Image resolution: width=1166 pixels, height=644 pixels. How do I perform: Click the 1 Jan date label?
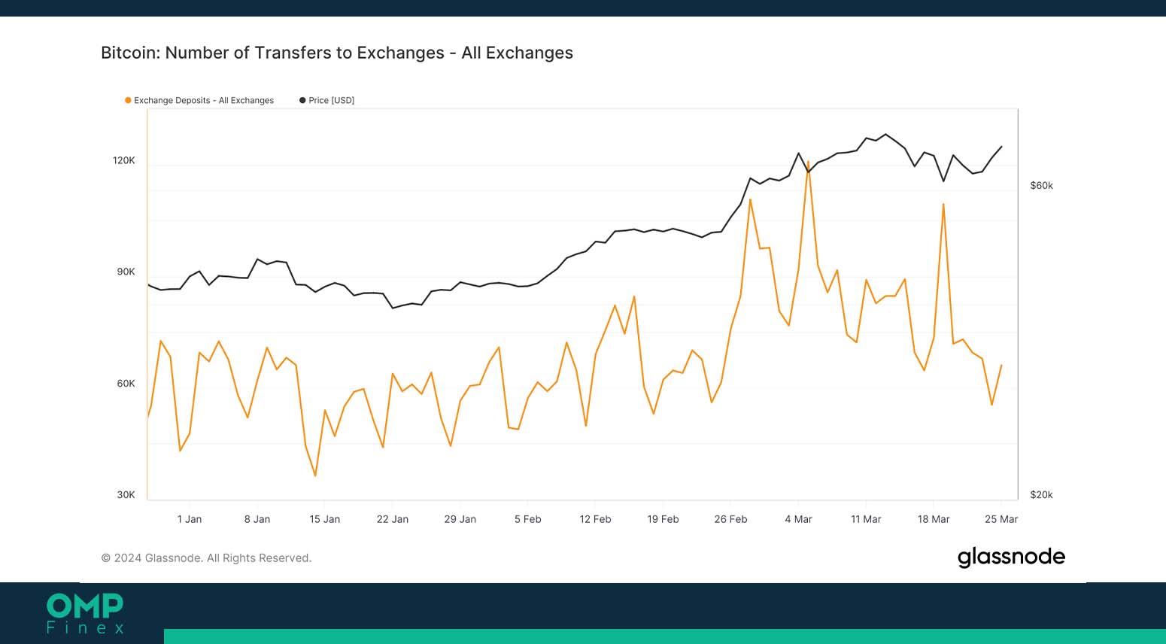coord(190,519)
